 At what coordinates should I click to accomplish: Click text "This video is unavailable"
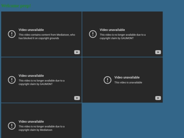coord(128,82)
